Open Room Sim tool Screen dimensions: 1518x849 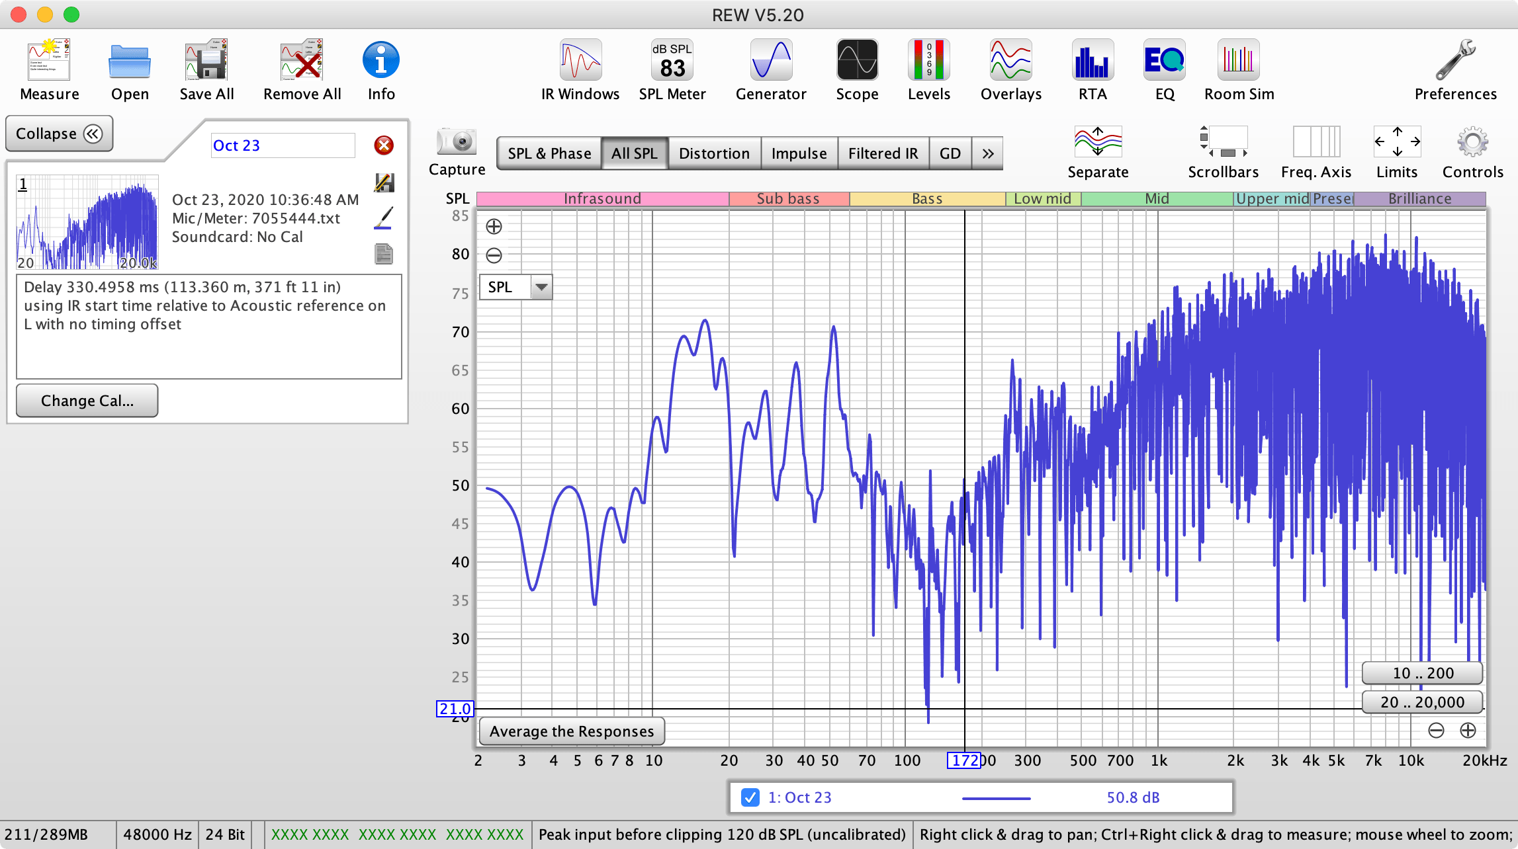pos(1239,69)
